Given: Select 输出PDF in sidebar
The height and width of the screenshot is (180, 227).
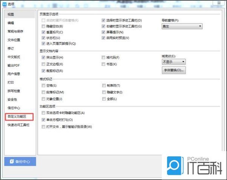Looking at the screenshot, I should coord(20,65).
